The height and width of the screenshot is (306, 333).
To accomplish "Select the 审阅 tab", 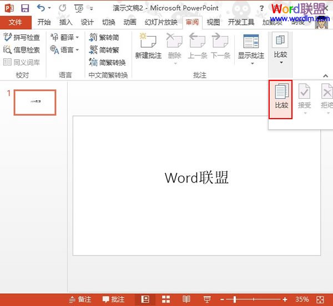I will pyautogui.click(x=192, y=22).
